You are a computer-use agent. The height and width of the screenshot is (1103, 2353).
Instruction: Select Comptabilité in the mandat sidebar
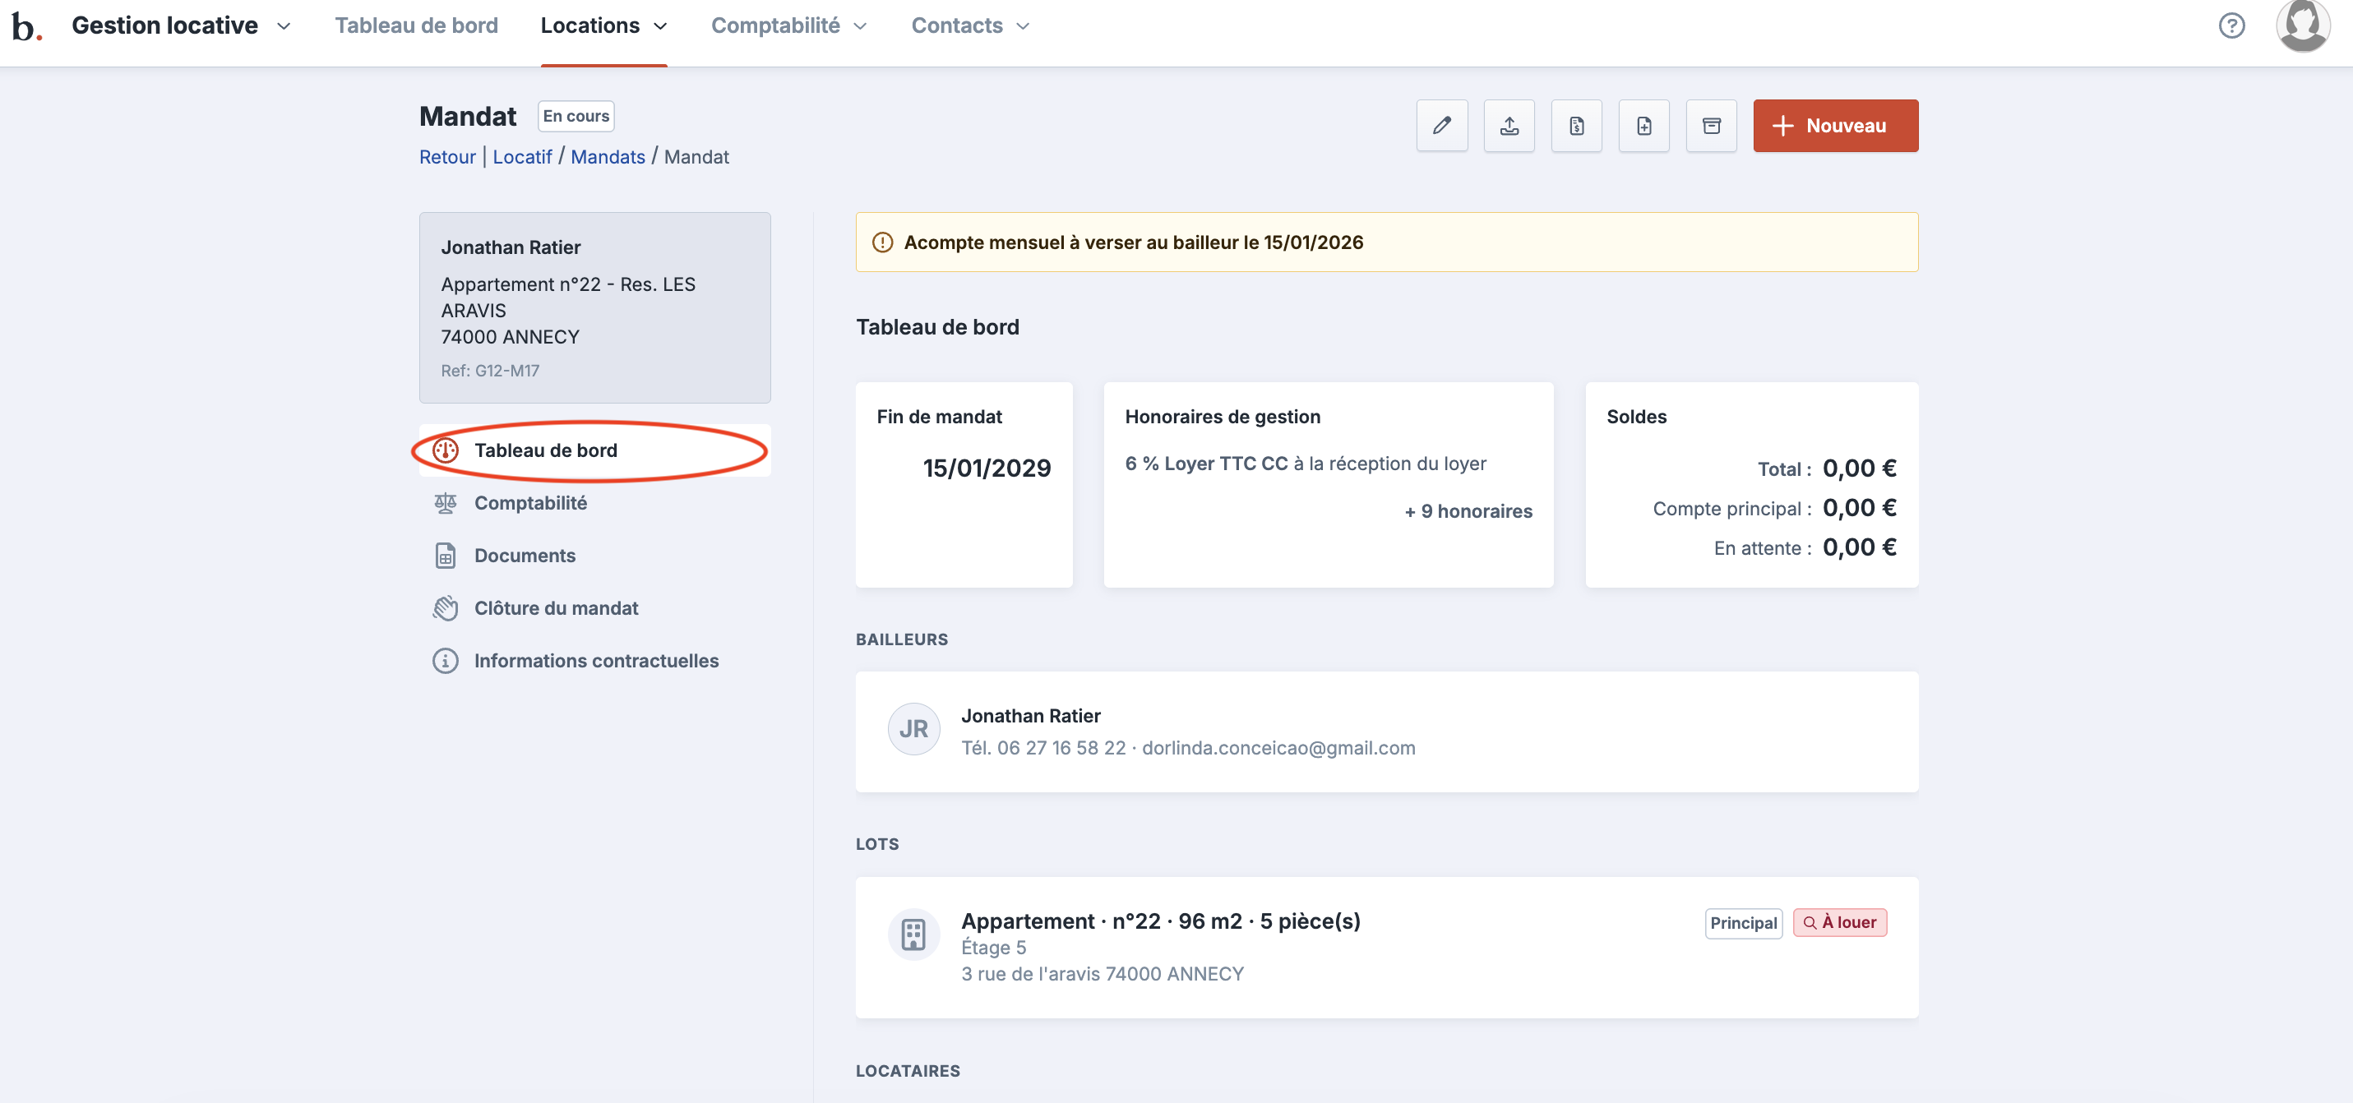coord(529,503)
